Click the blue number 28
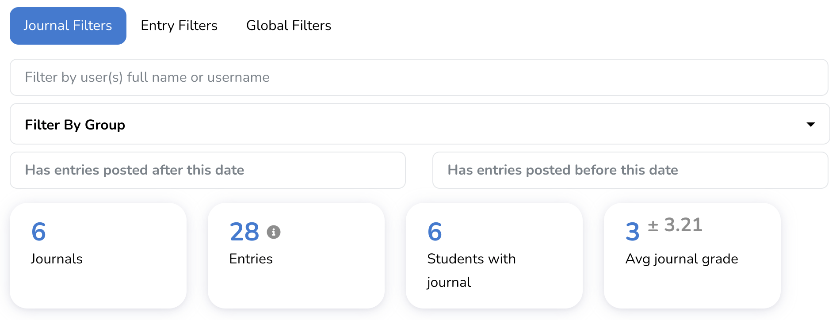This screenshot has height=320, width=840. 244,232
